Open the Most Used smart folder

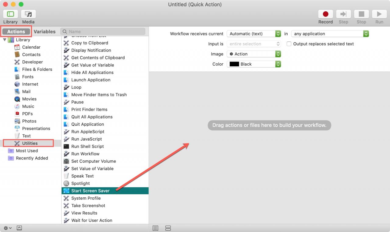(x=27, y=151)
